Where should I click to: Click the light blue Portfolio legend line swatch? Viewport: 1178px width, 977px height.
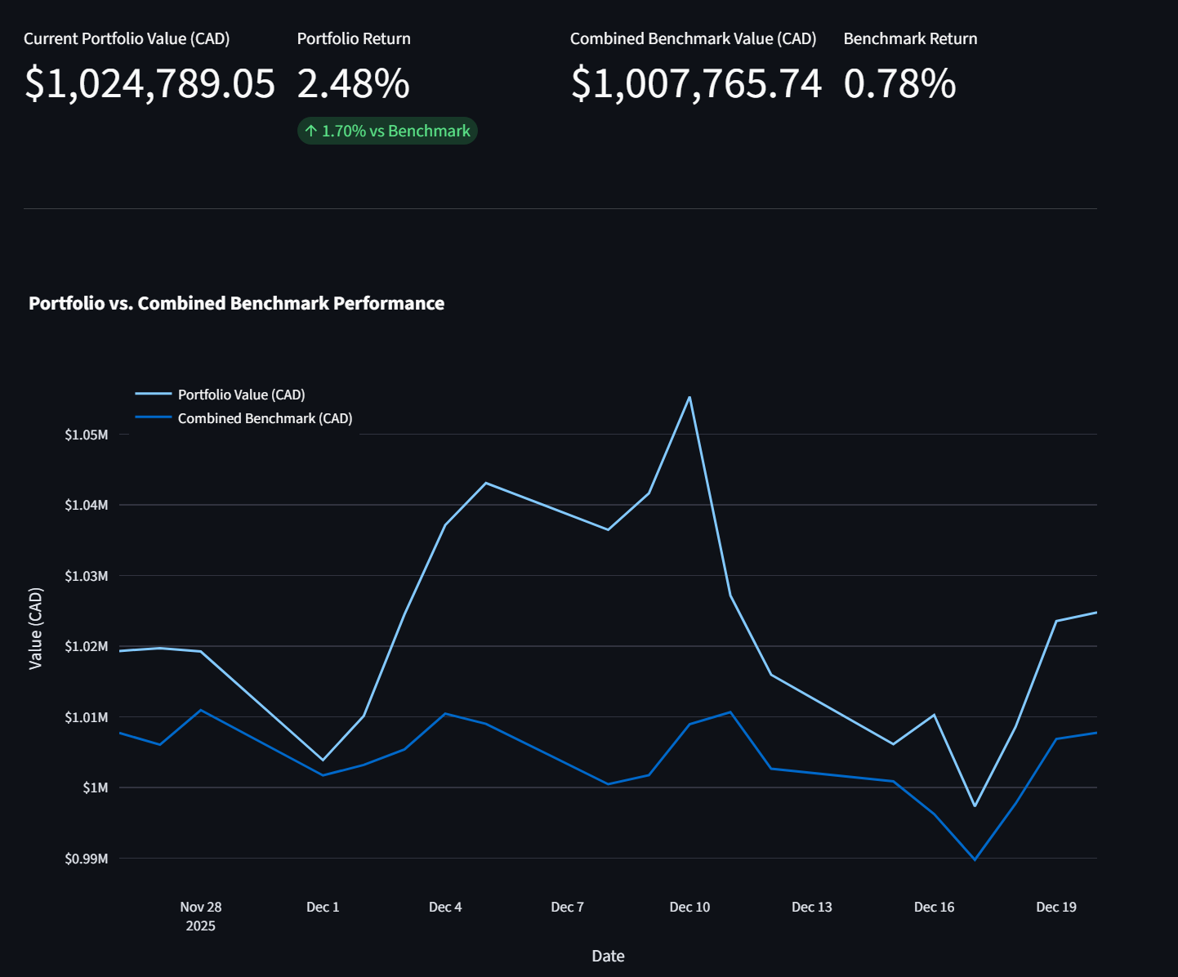(x=154, y=395)
